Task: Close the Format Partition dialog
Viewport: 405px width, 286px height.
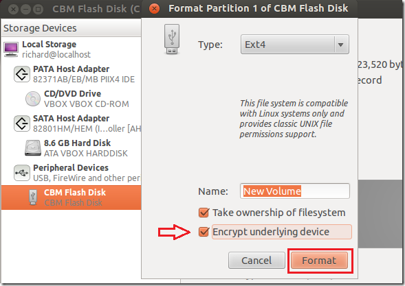Action: click(154, 9)
